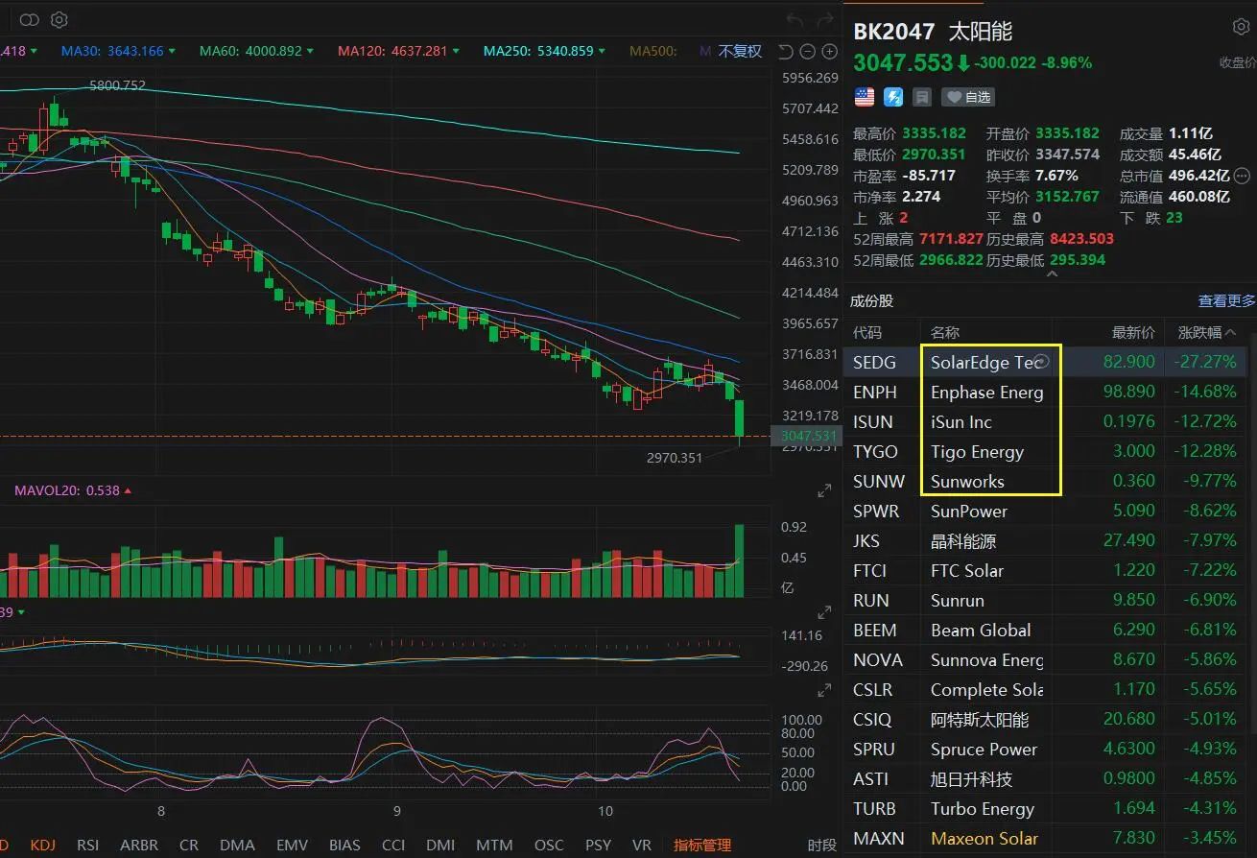Add BK2047 to 自选 watchlist
Viewport: 1257px width, 858px height.
click(x=967, y=97)
